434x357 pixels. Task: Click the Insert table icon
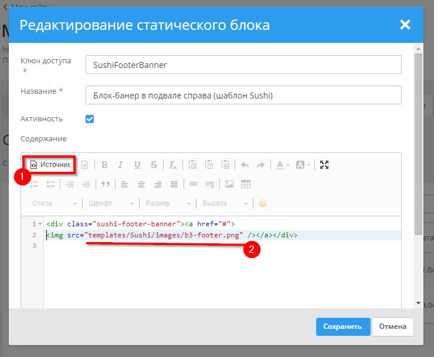[x=246, y=184]
